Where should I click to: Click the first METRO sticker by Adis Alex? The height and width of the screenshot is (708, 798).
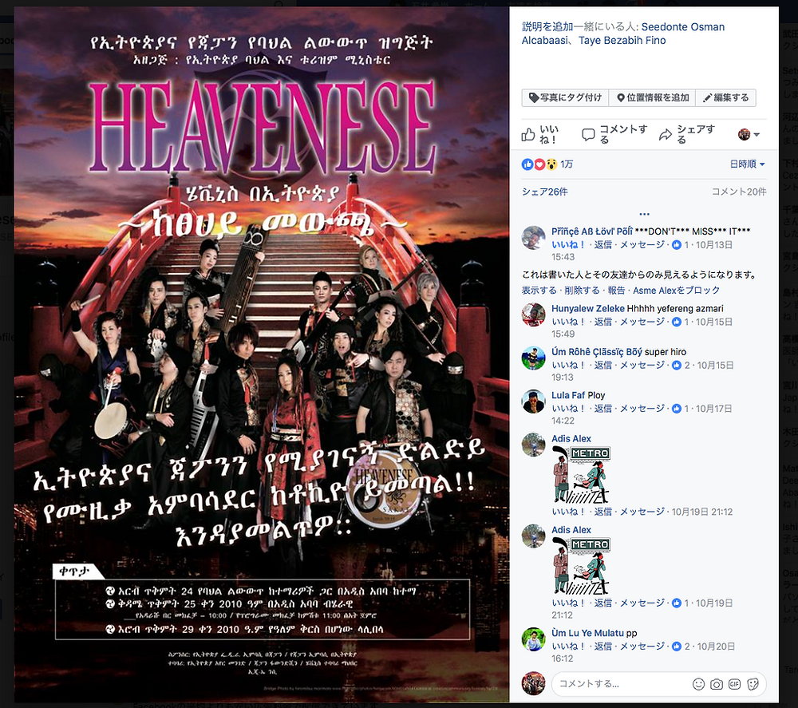point(581,475)
